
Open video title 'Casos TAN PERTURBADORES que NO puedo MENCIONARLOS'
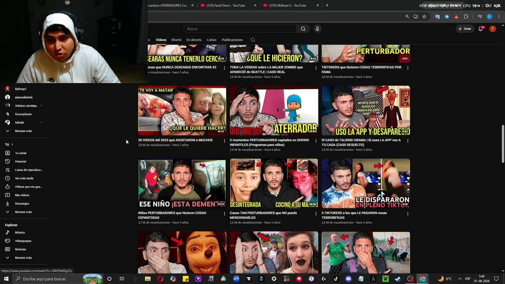coord(264,215)
